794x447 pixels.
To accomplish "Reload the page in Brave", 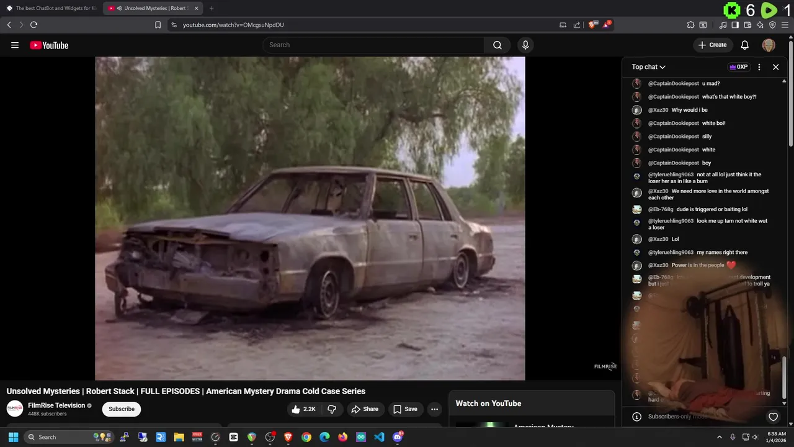I will [x=33, y=25].
